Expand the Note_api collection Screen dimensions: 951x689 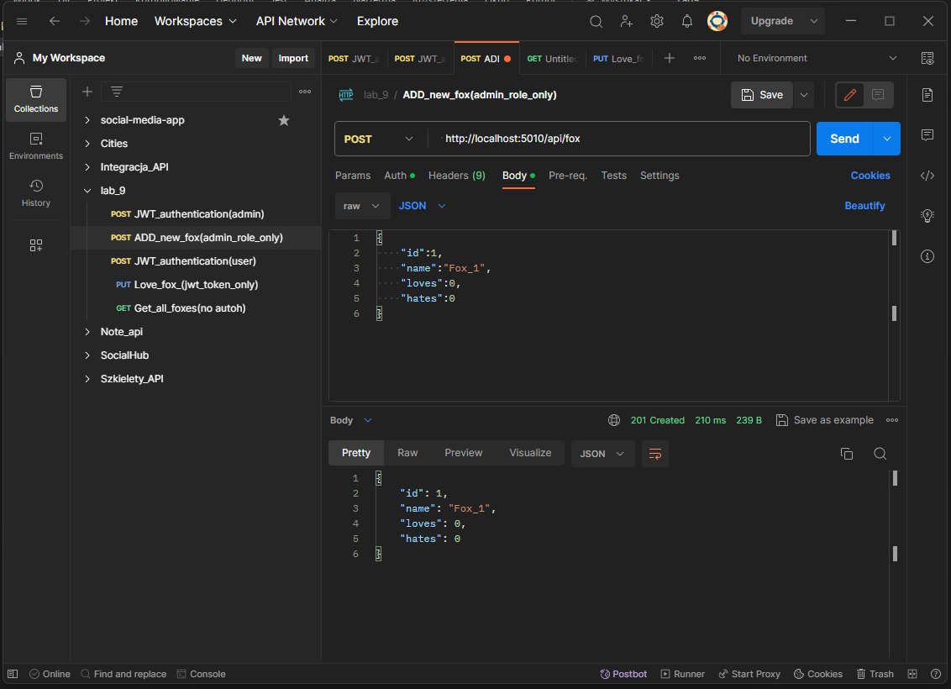(87, 332)
